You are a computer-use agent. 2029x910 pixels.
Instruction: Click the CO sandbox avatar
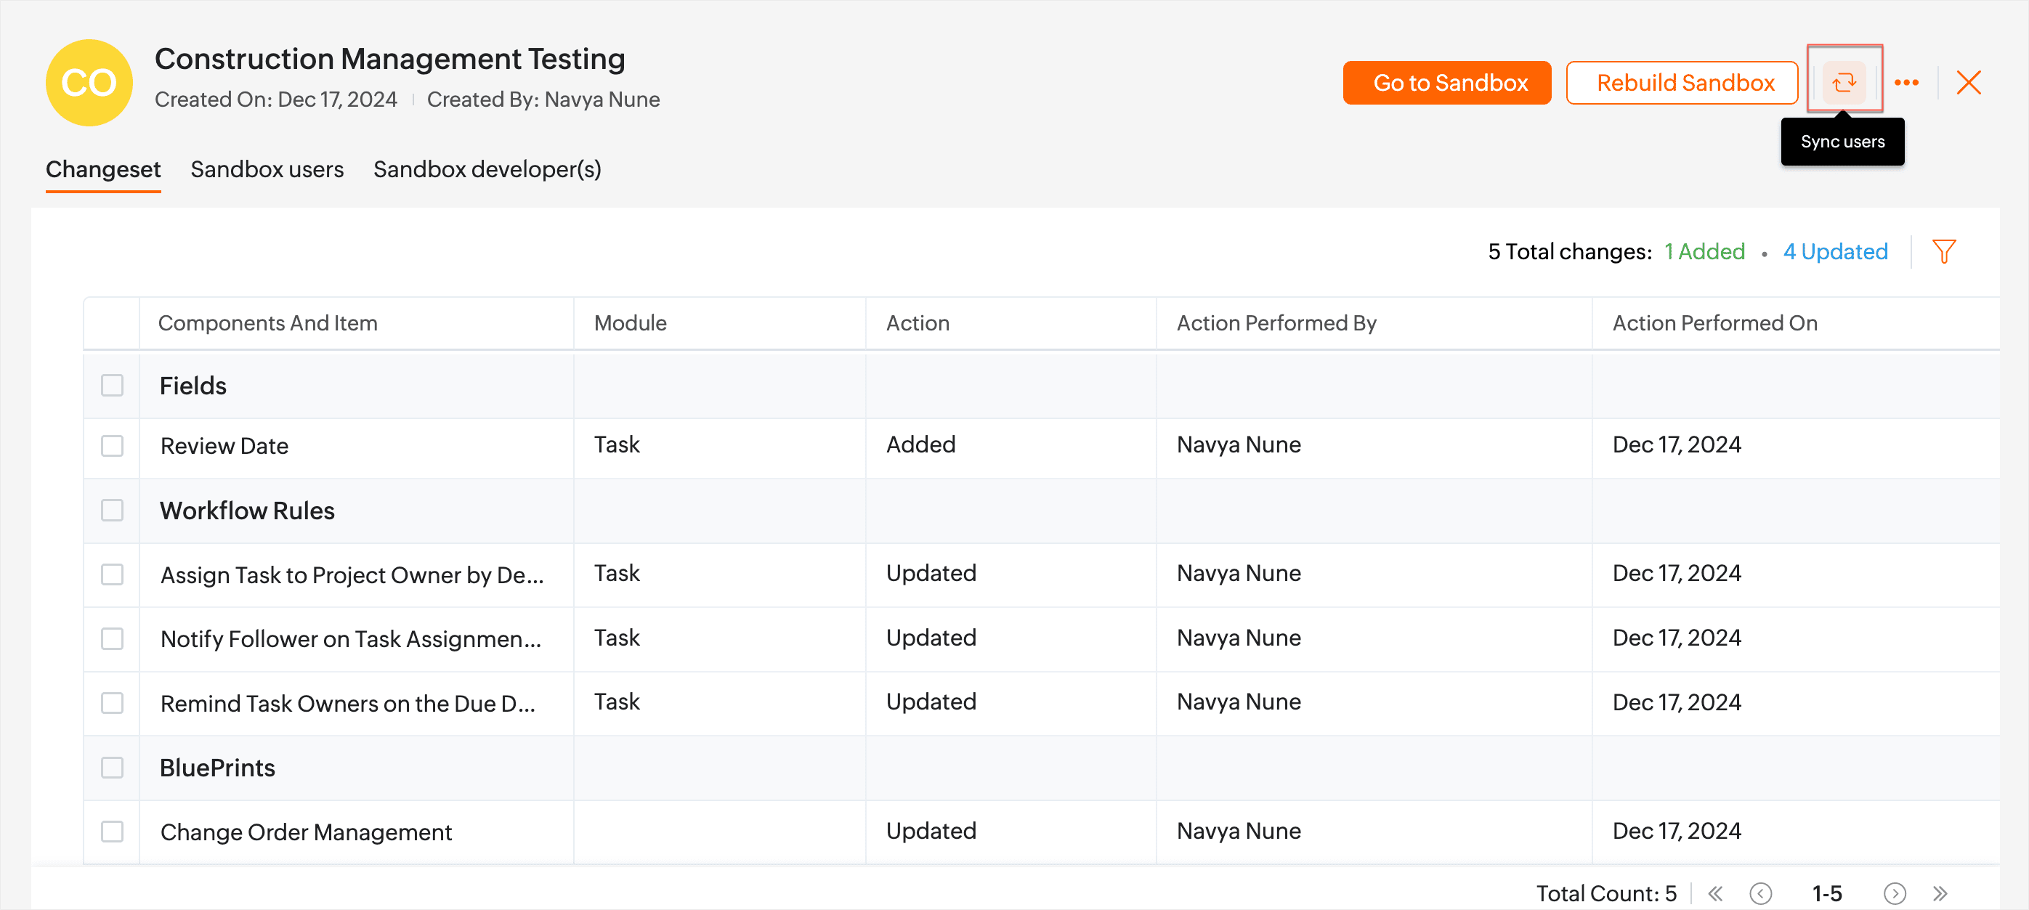tap(89, 82)
